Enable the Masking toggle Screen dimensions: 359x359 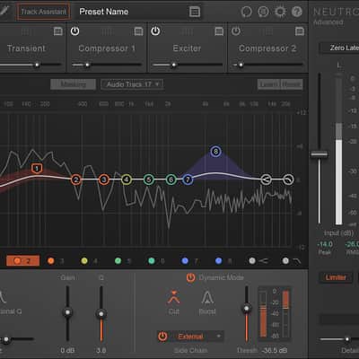tap(73, 84)
